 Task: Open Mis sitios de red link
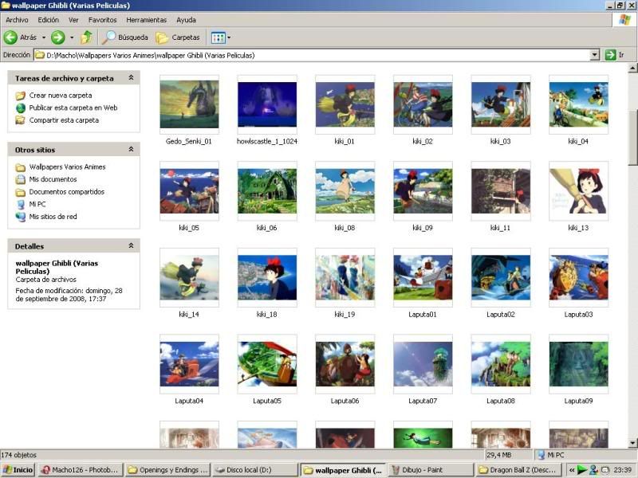click(x=53, y=217)
